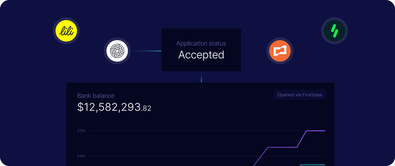Click the teal line on the chart
This screenshot has width=395, height=166.
[x=313, y=165]
